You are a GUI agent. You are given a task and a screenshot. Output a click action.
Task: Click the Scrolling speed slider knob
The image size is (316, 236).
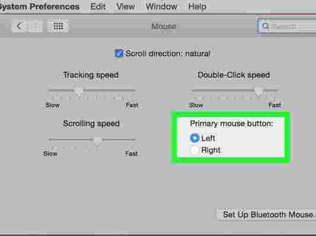click(97, 141)
